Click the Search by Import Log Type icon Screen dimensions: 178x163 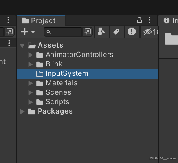point(132,32)
